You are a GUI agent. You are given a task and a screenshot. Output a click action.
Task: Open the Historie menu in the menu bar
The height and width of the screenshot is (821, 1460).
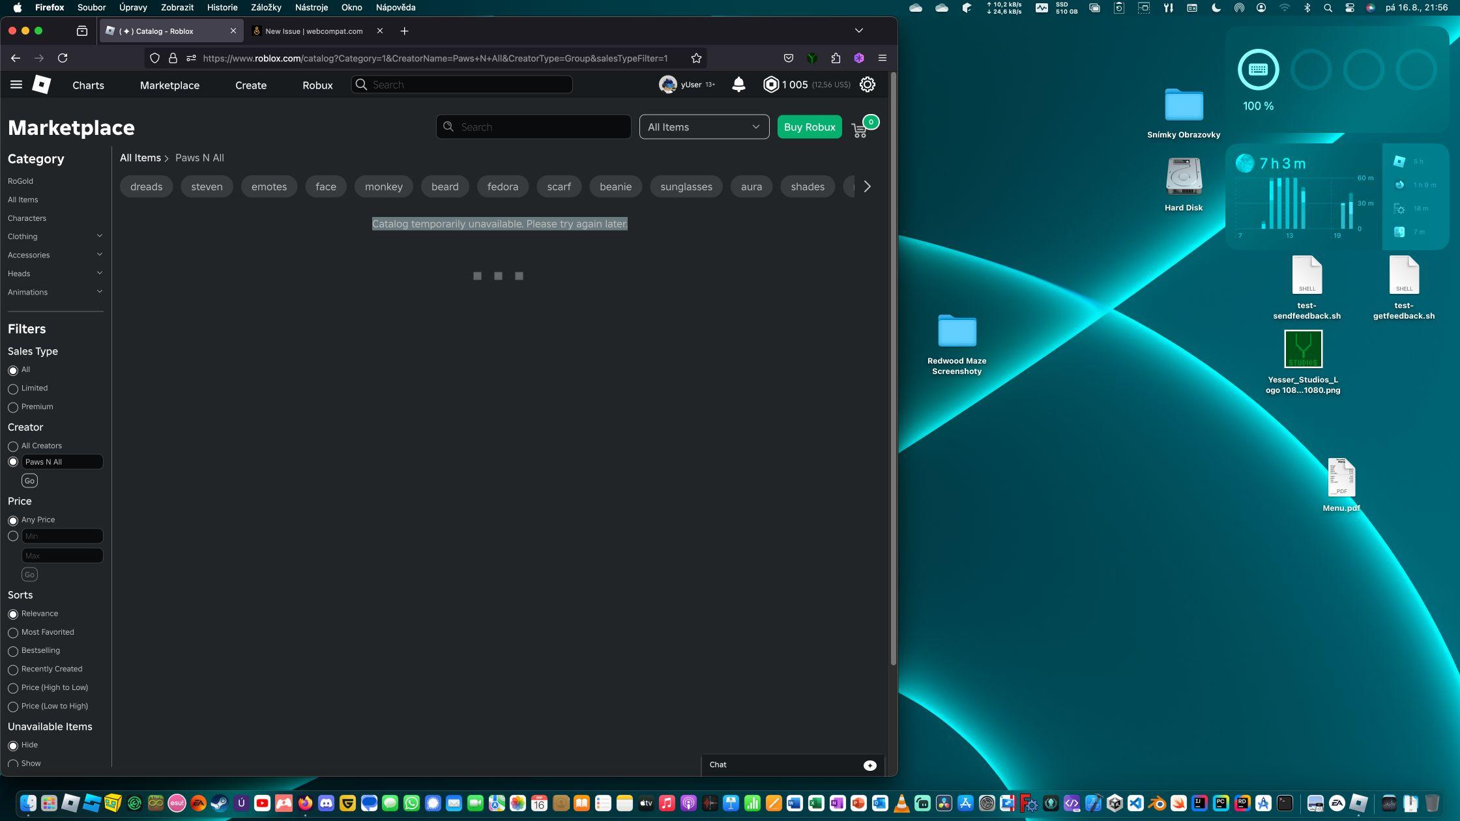pos(222,8)
